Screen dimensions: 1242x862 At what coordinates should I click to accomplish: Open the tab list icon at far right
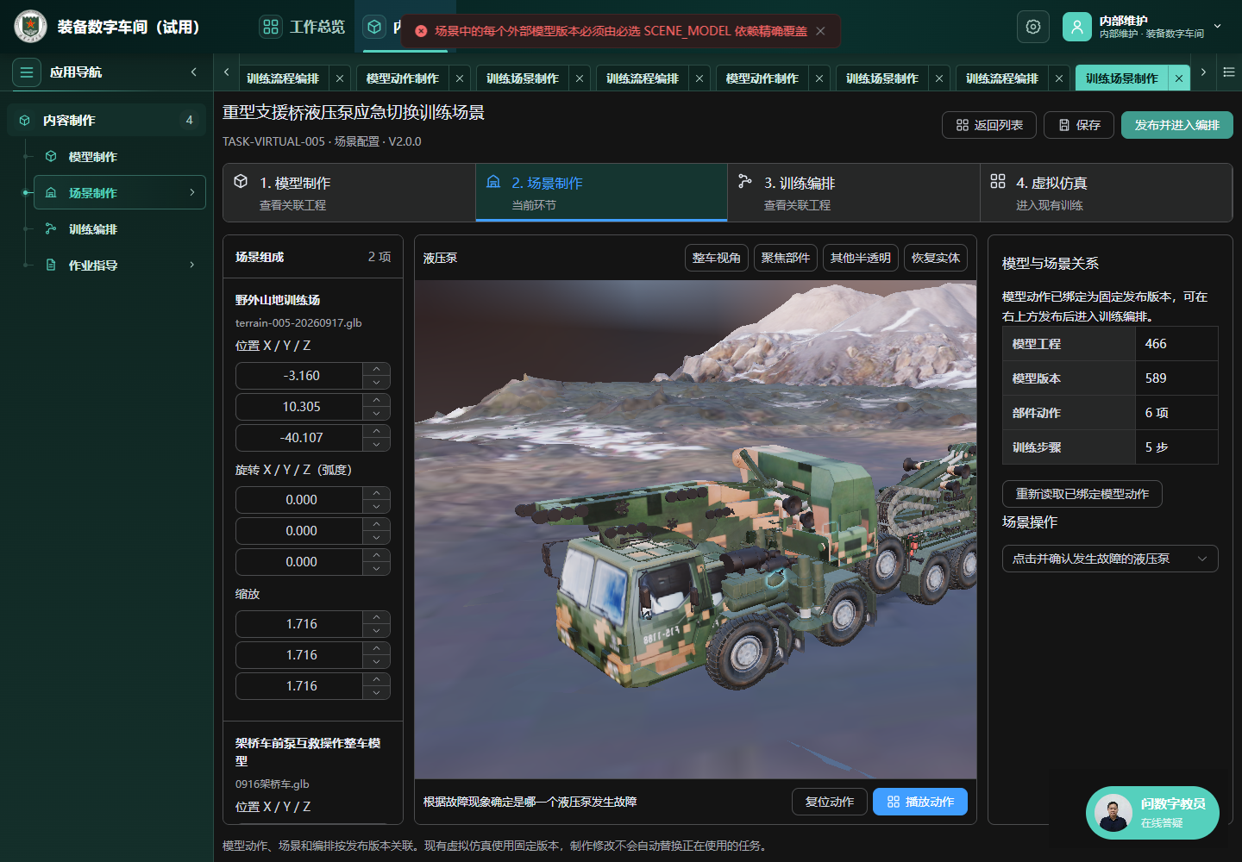[x=1229, y=72]
